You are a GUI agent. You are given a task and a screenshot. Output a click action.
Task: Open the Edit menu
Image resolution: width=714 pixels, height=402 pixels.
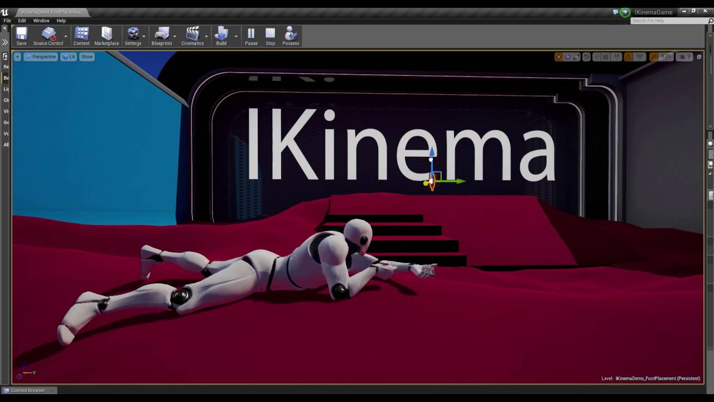pyautogui.click(x=22, y=21)
